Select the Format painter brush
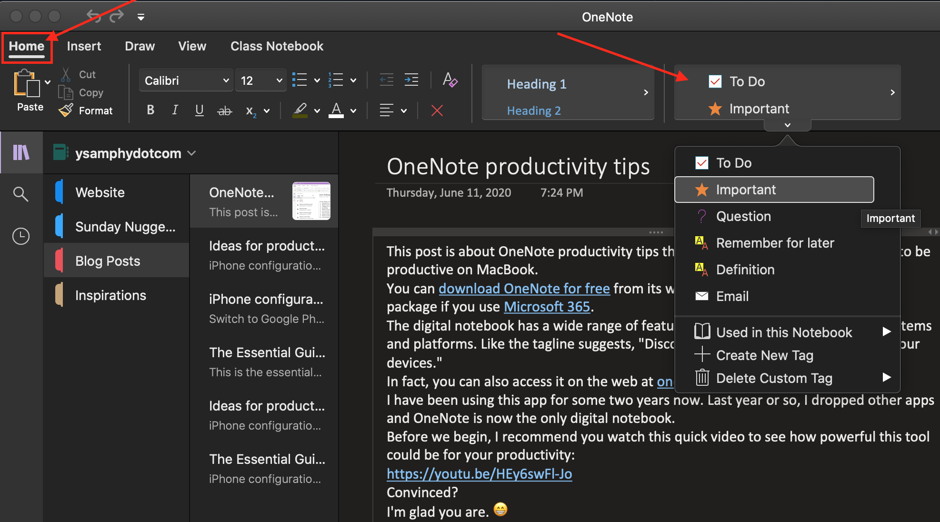This screenshot has width=940, height=522. 66,110
